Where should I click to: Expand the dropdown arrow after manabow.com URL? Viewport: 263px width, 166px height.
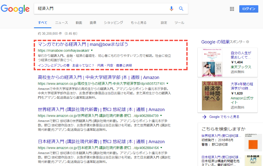coord(92,50)
